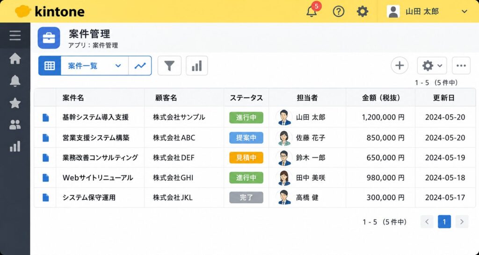Click the 提案中 status badge
The image size is (479, 255).
[246, 138]
